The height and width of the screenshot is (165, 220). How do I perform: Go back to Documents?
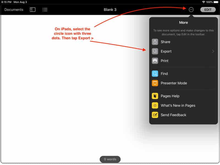(14, 10)
